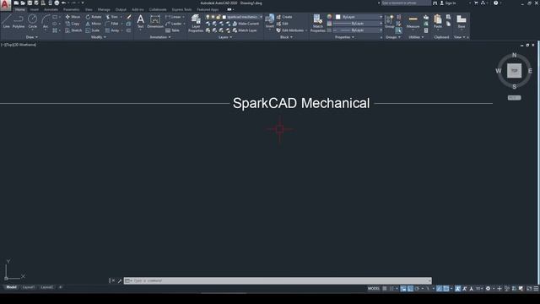Click the Erase tool icon
This screenshot has height=304, width=540.
click(129, 17)
